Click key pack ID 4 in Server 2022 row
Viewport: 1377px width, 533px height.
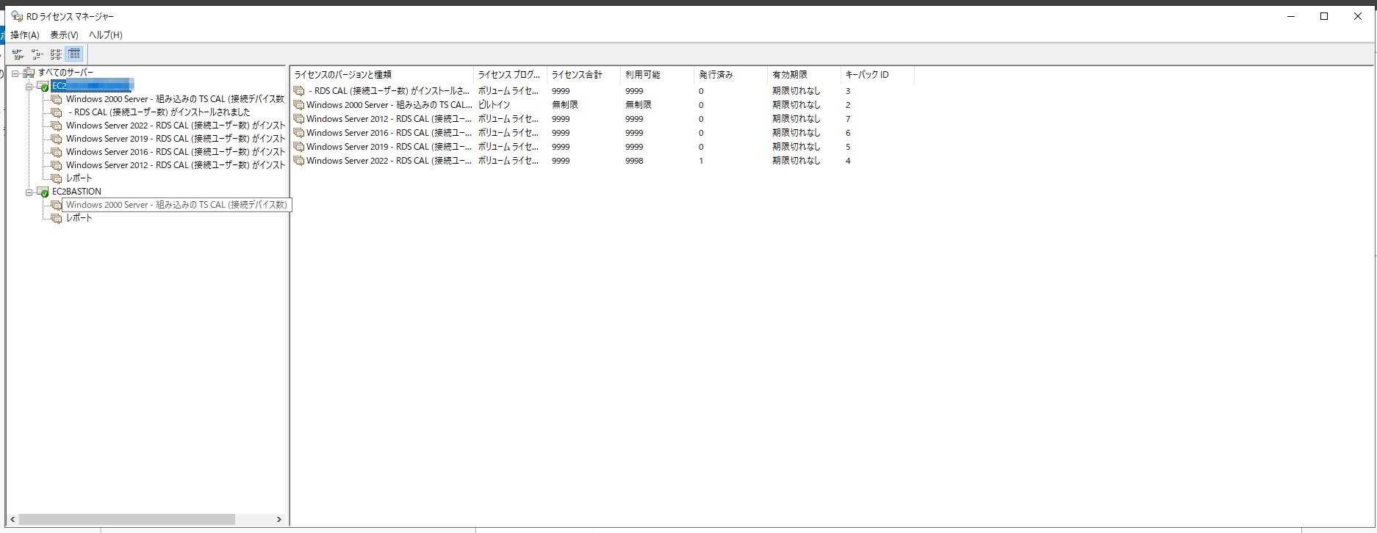(848, 161)
